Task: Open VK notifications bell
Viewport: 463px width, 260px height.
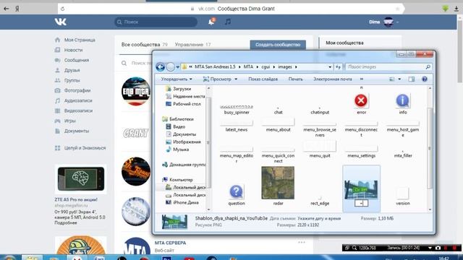Action: (x=211, y=22)
